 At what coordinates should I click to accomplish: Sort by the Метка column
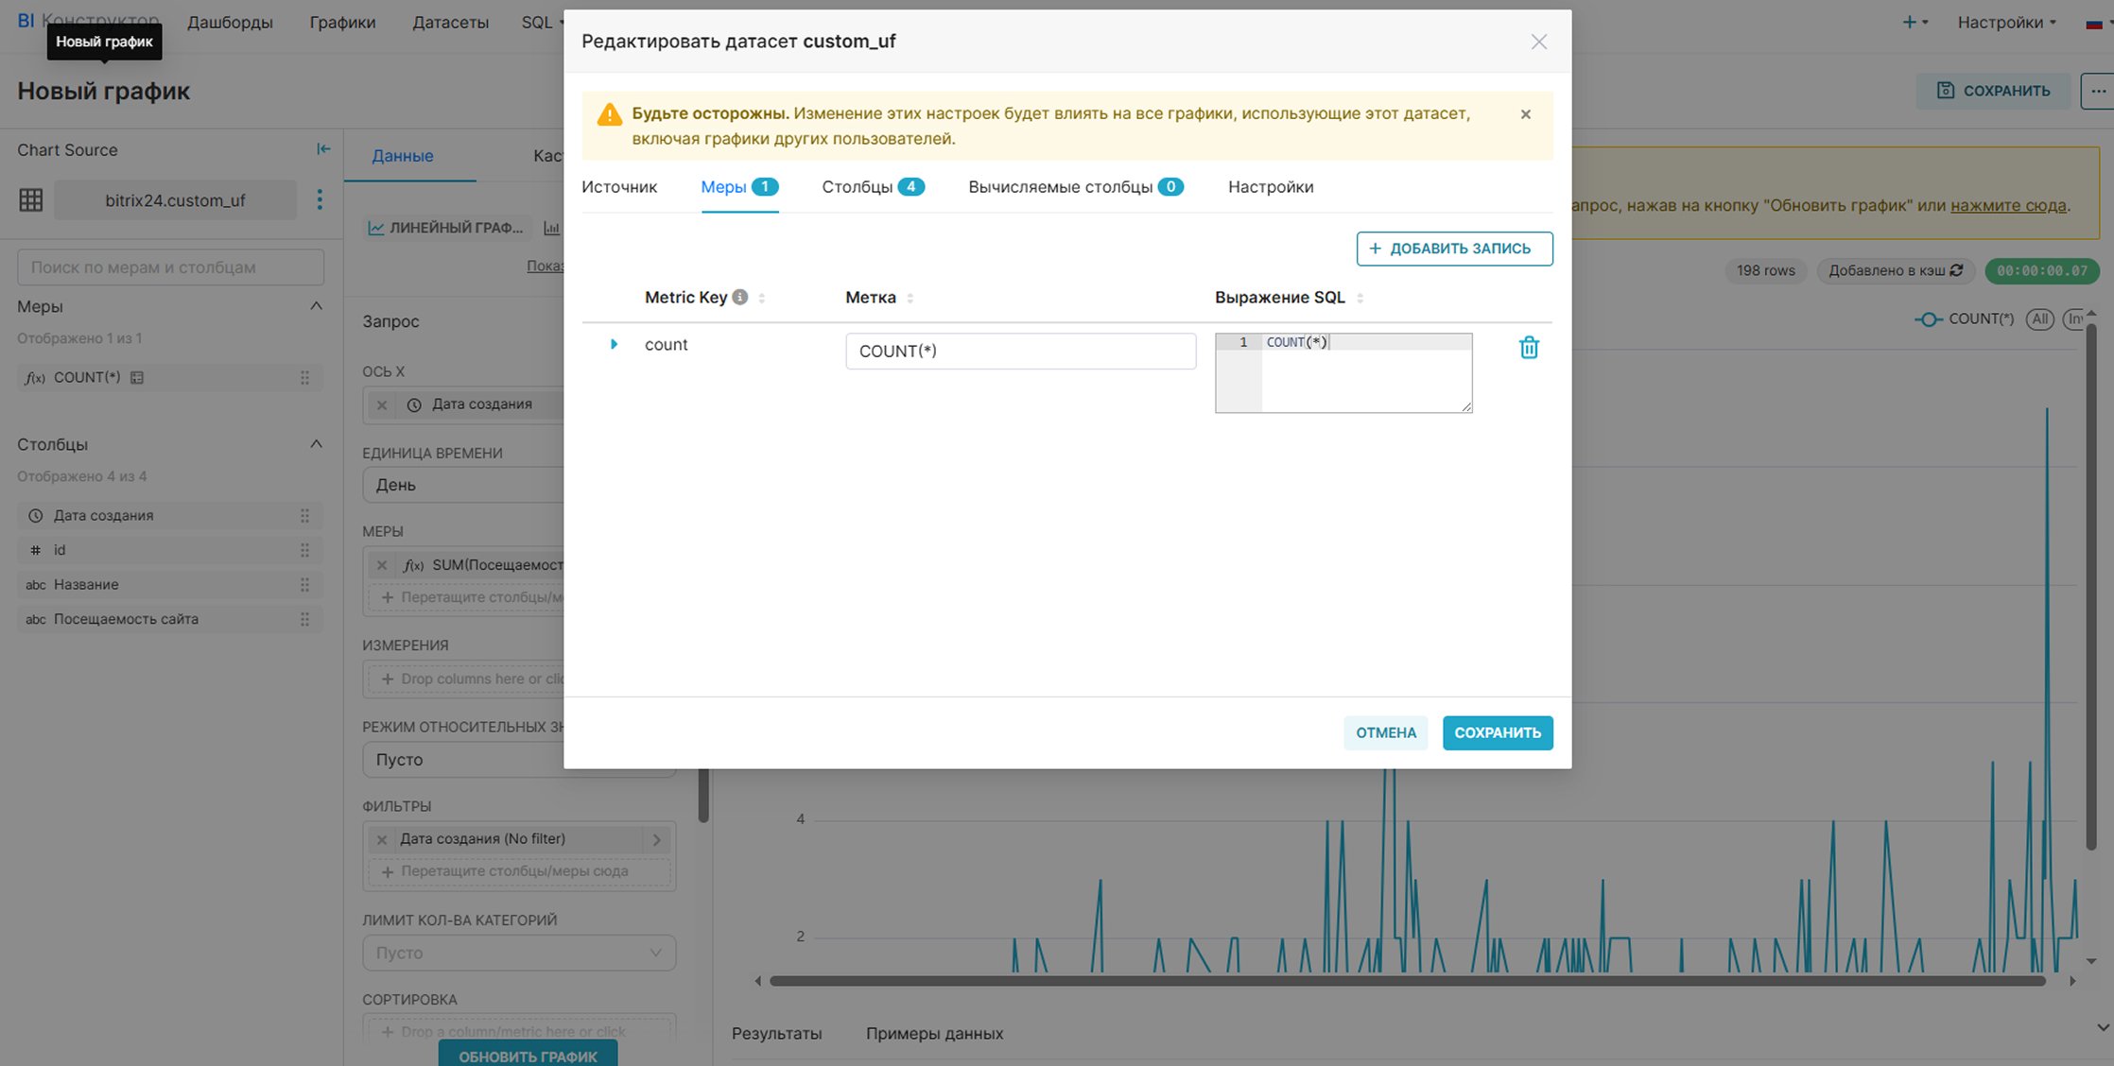tap(910, 298)
